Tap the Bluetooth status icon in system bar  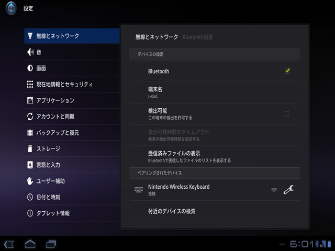click(x=317, y=244)
